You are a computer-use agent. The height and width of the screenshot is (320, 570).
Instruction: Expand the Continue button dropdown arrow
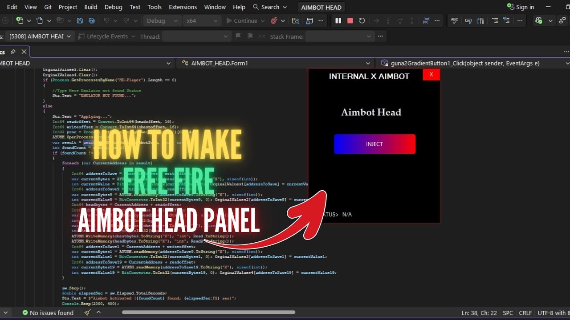263,20
